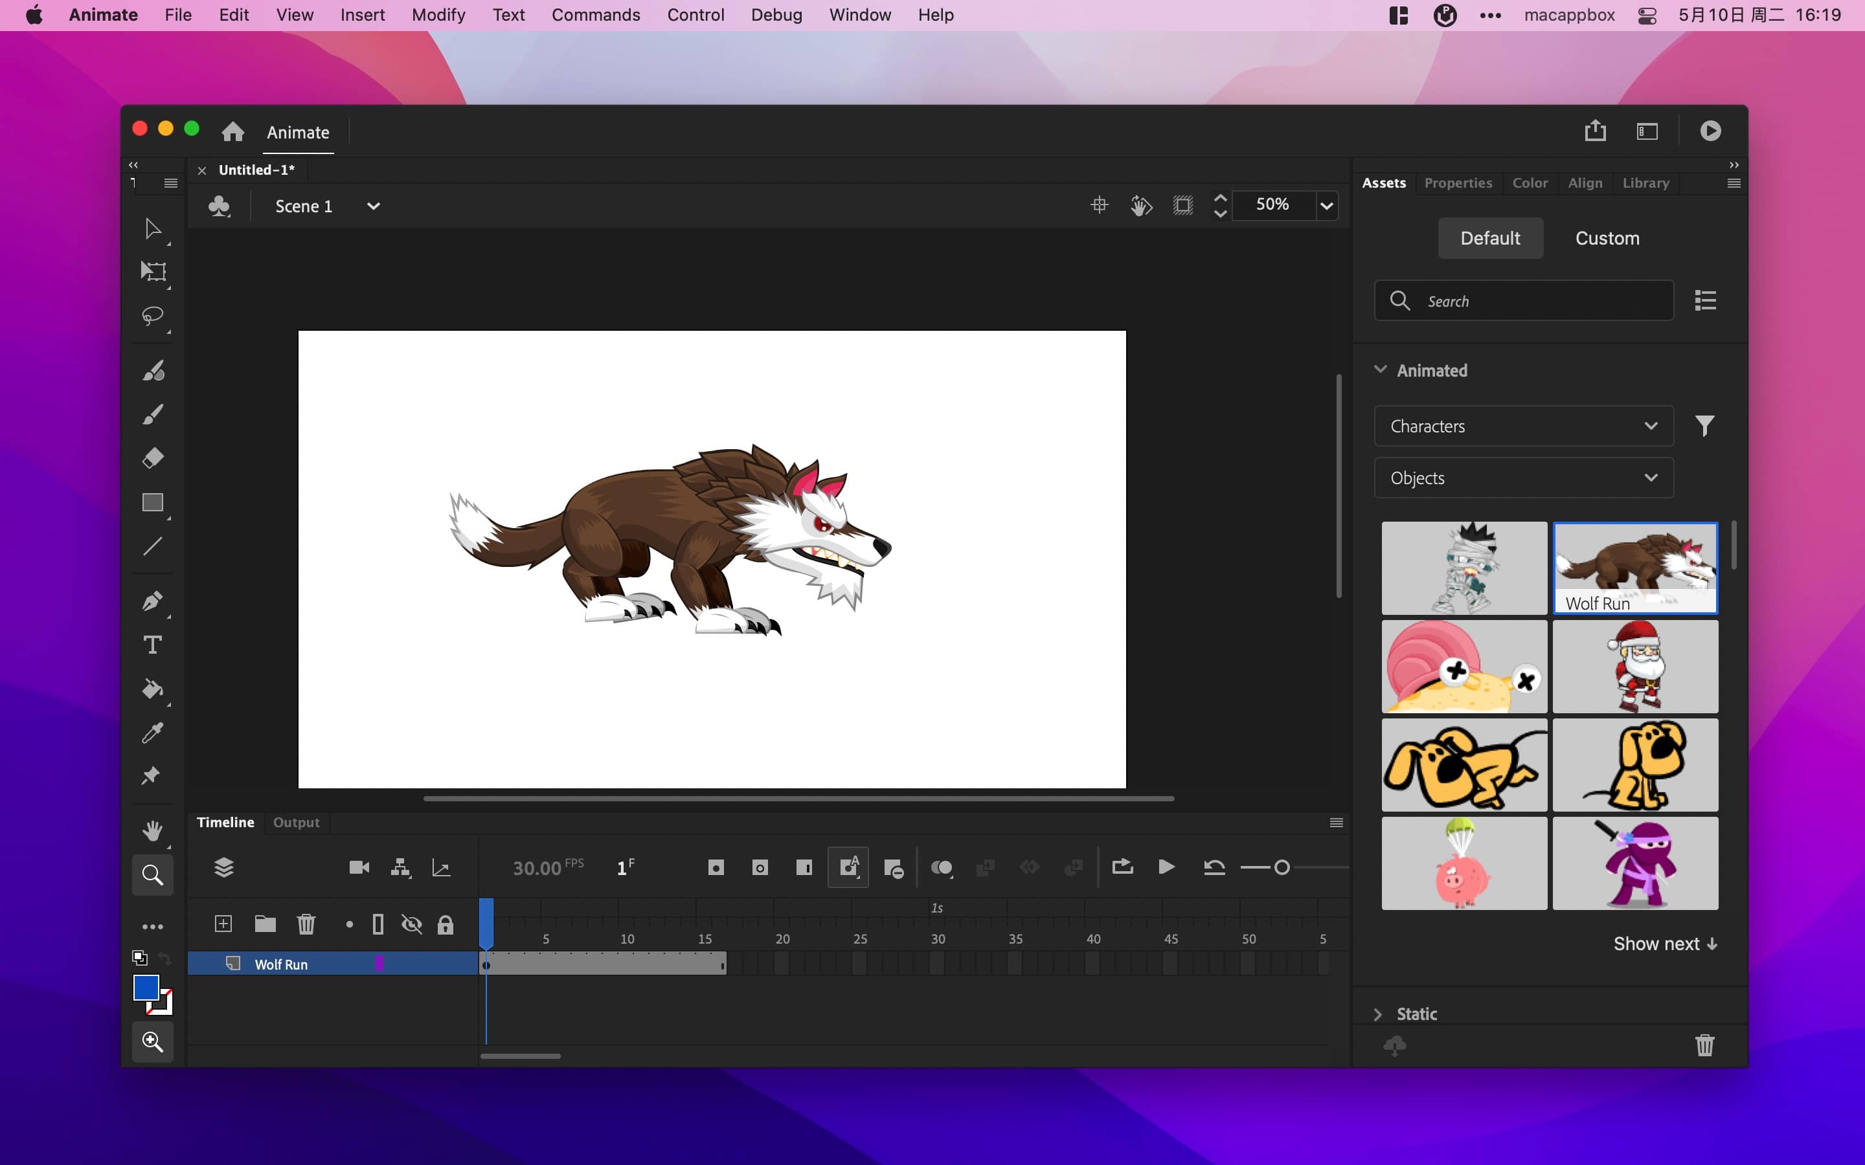Select the Lasso tool
1865x1165 pixels.
coord(153,316)
